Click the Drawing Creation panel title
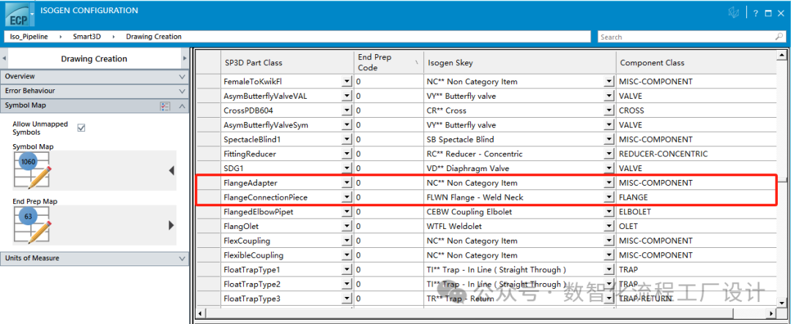Viewport: 791px width, 324px height. pyautogui.click(x=94, y=59)
